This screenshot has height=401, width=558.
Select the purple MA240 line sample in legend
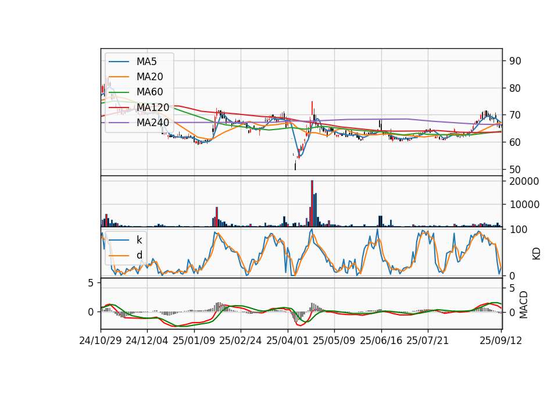[x=119, y=123]
